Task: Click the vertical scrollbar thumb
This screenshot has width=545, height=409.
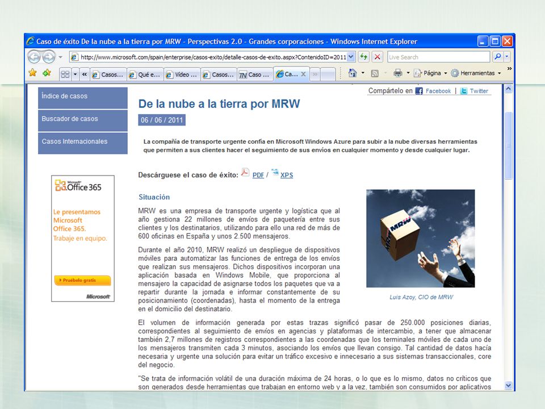Action: coord(508,145)
